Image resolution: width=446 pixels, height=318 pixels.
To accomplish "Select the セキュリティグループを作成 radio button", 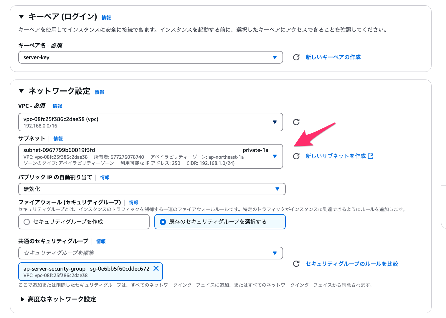I will (x=27, y=222).
